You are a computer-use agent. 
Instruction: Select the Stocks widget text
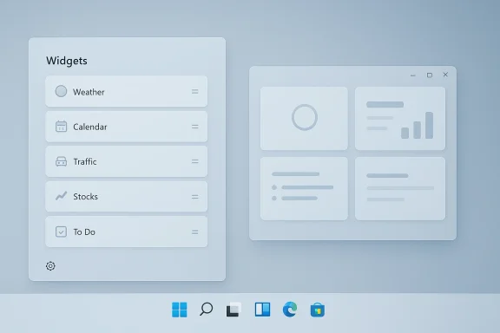(x=85, y=197)
